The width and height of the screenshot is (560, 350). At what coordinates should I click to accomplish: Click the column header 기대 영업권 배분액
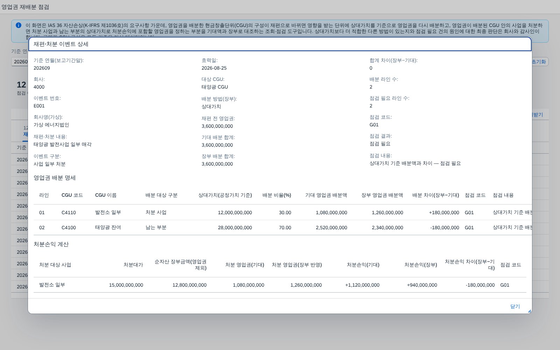coord(326,195)
